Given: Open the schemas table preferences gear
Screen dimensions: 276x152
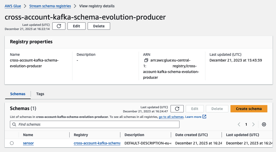Looking at the screenshot, I should (x=264, y=124).
